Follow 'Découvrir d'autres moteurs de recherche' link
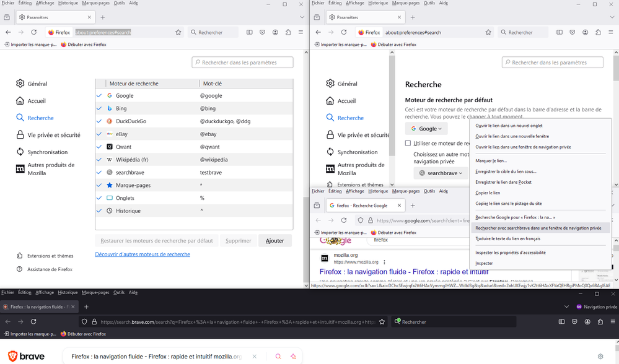Image resolution: width=619 pixels, height=364 pixels. [x=143, y=254]
